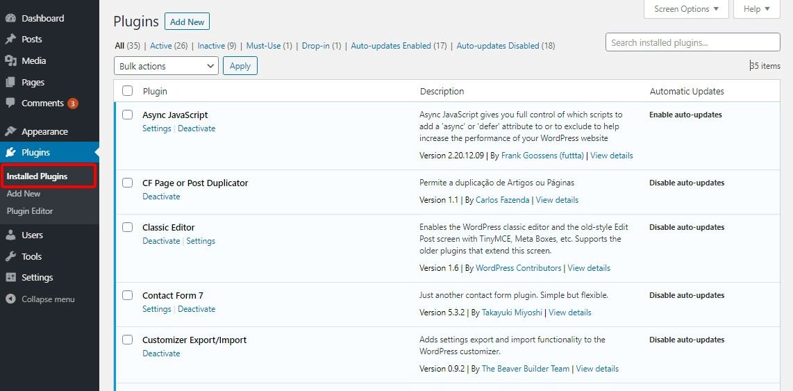Expand the Screen Options panel
This screenshot has height=391, width=793.
coord(686,8)
